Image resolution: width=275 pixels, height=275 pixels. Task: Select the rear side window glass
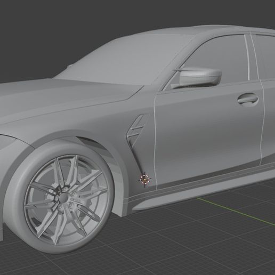click(x=265, y=57)
